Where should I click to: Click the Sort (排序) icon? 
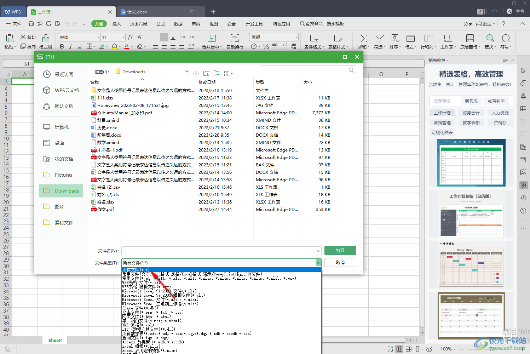point(395,38)
